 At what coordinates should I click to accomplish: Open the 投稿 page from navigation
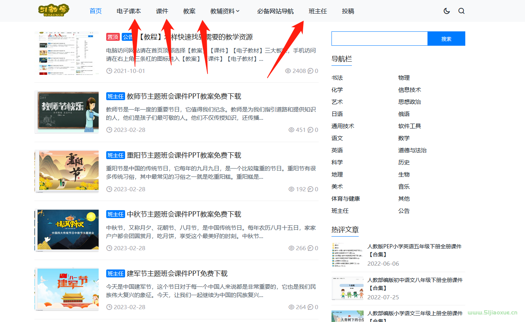coord(348,11)
